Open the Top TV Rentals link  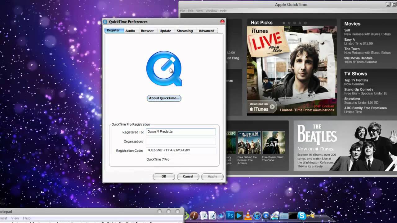pos(356,80)
